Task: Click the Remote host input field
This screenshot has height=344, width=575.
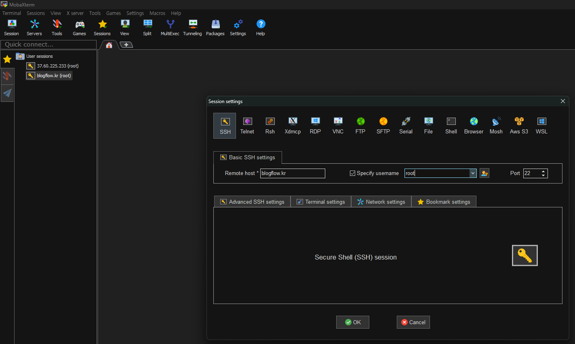Action: pyautogui.click(x=293, y=173)
